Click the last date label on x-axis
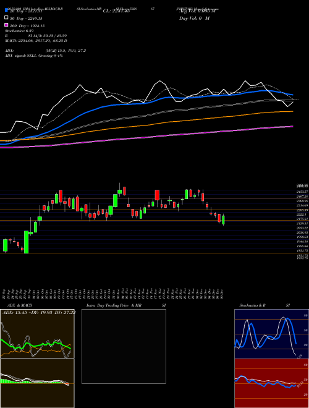Screen dimensions: 309x408 223,293
